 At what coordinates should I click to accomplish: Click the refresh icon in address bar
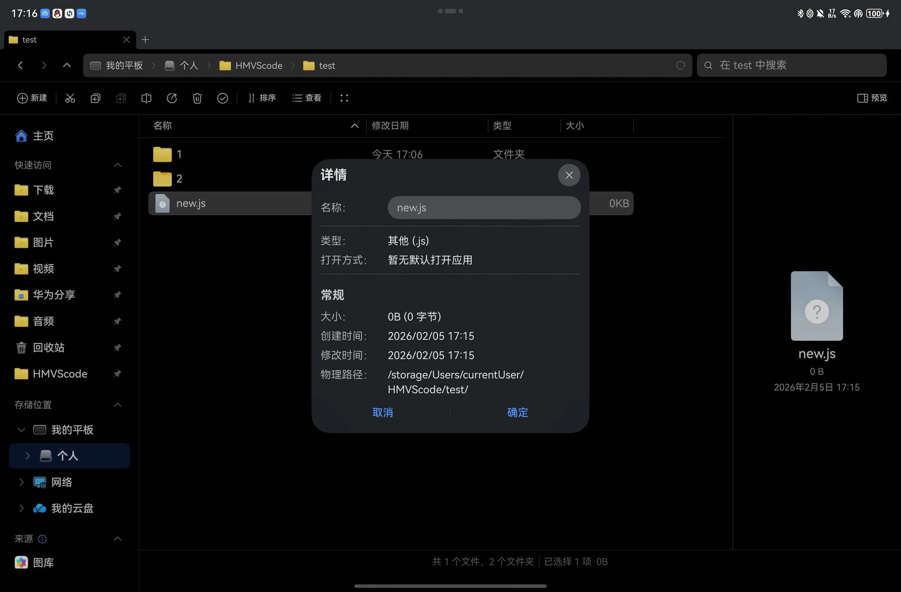[x=680, y=66]
